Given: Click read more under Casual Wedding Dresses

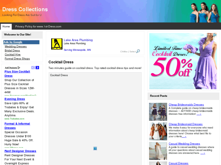Looking at the screenshot, I should 203,153.
